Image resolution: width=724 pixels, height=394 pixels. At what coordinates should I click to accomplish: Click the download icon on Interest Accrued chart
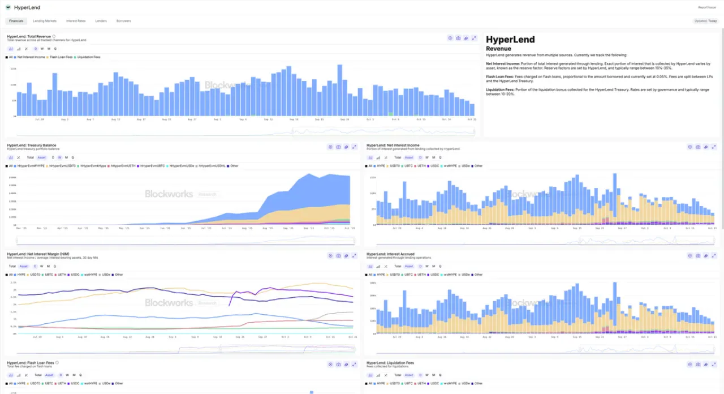[x=690, y=256]
